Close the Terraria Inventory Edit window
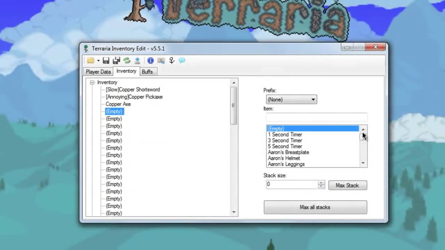This screenshot has width=445, height=250. [x=375, y=47]
